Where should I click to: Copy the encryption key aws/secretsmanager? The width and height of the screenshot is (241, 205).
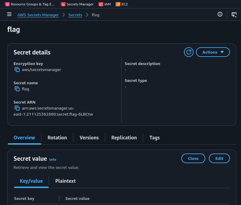[x=17, y=70]
